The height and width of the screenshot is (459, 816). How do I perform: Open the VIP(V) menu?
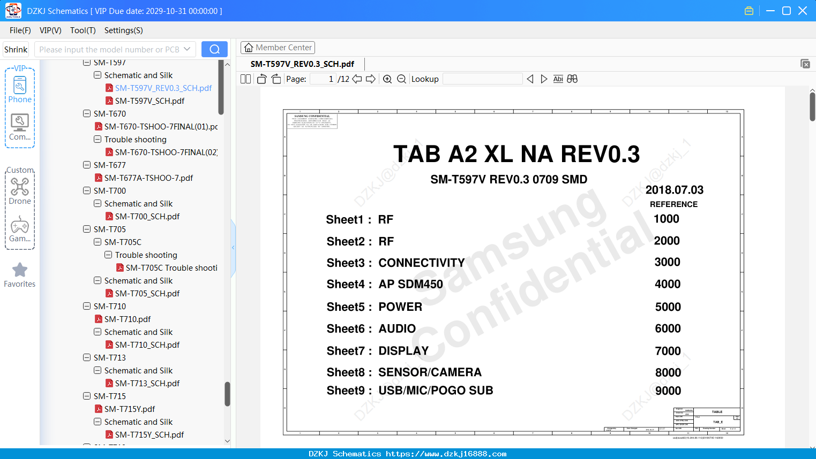[50, 30]
